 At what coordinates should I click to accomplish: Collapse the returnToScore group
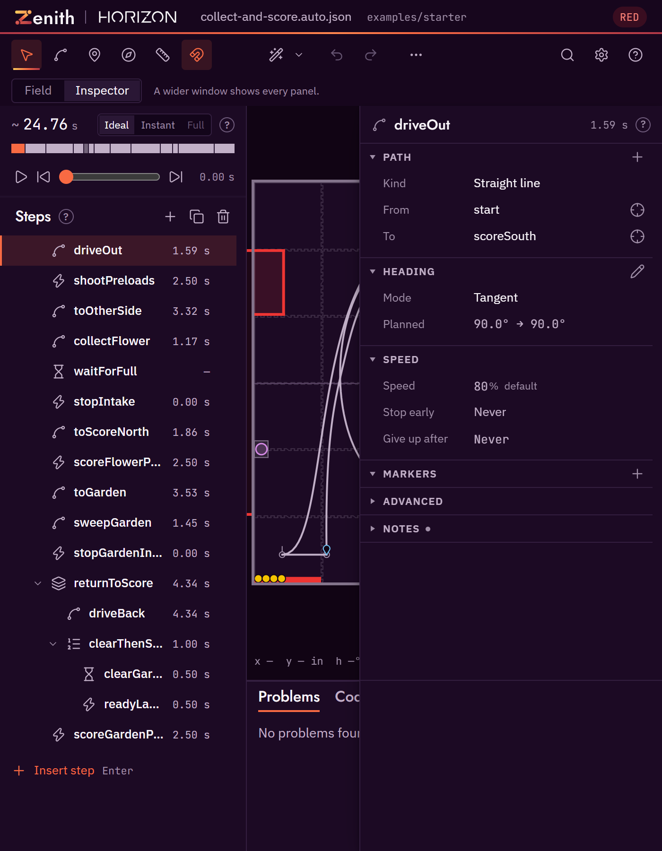click(38, 583)
